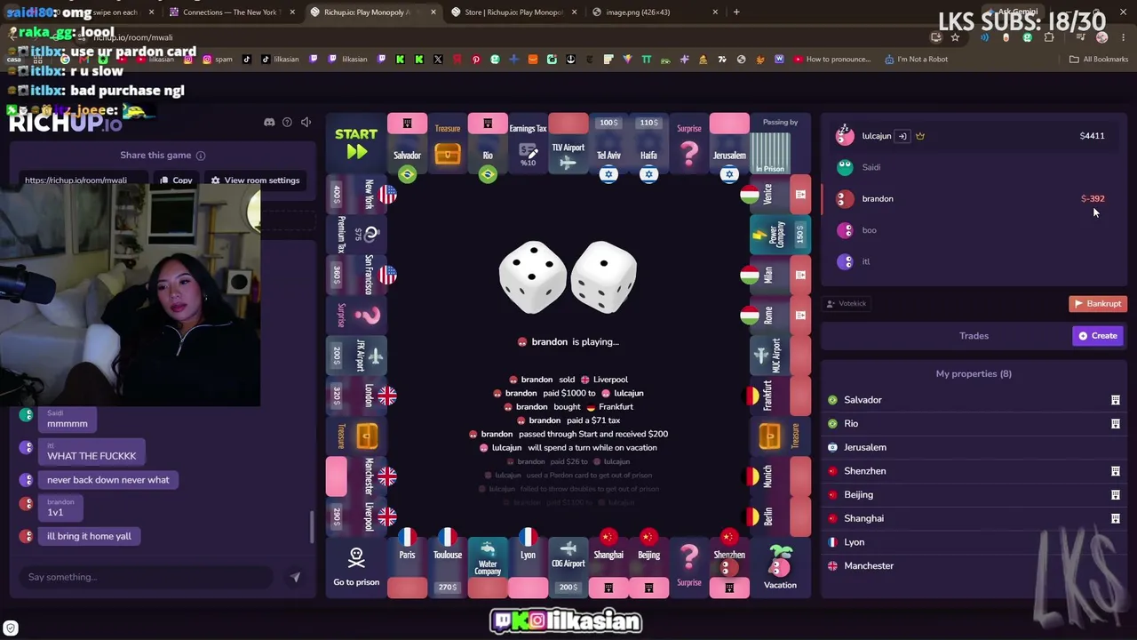The width and height of the screenshot is (1137, 640).
Task: Open Jerusalem in My properties list
Action: click(974, 447)
